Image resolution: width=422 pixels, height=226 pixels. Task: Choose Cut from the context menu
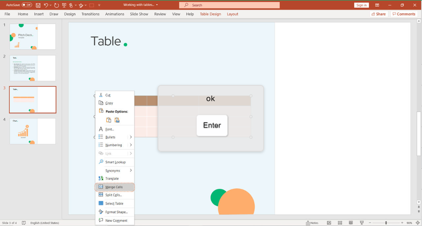click(x=115, y=95)
